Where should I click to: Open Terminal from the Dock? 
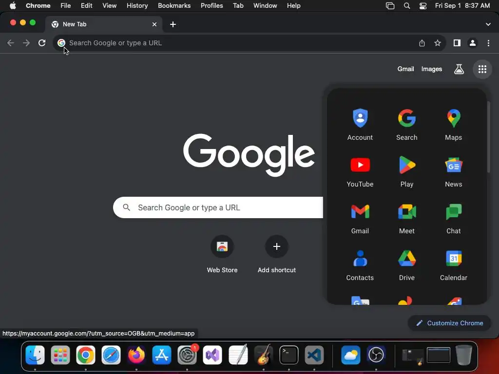point(289,355)
